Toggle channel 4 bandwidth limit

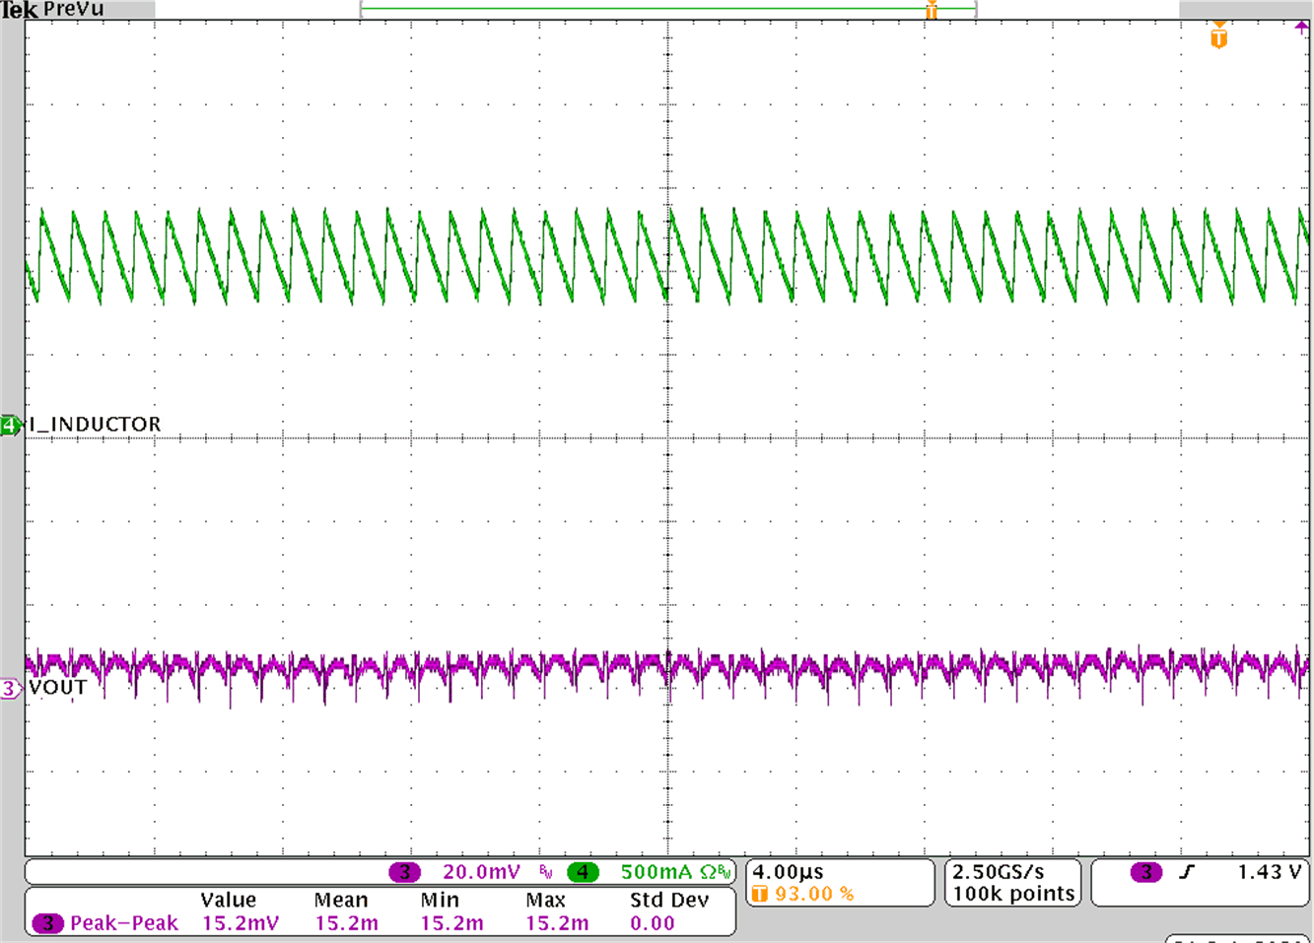tap(726, 872)
